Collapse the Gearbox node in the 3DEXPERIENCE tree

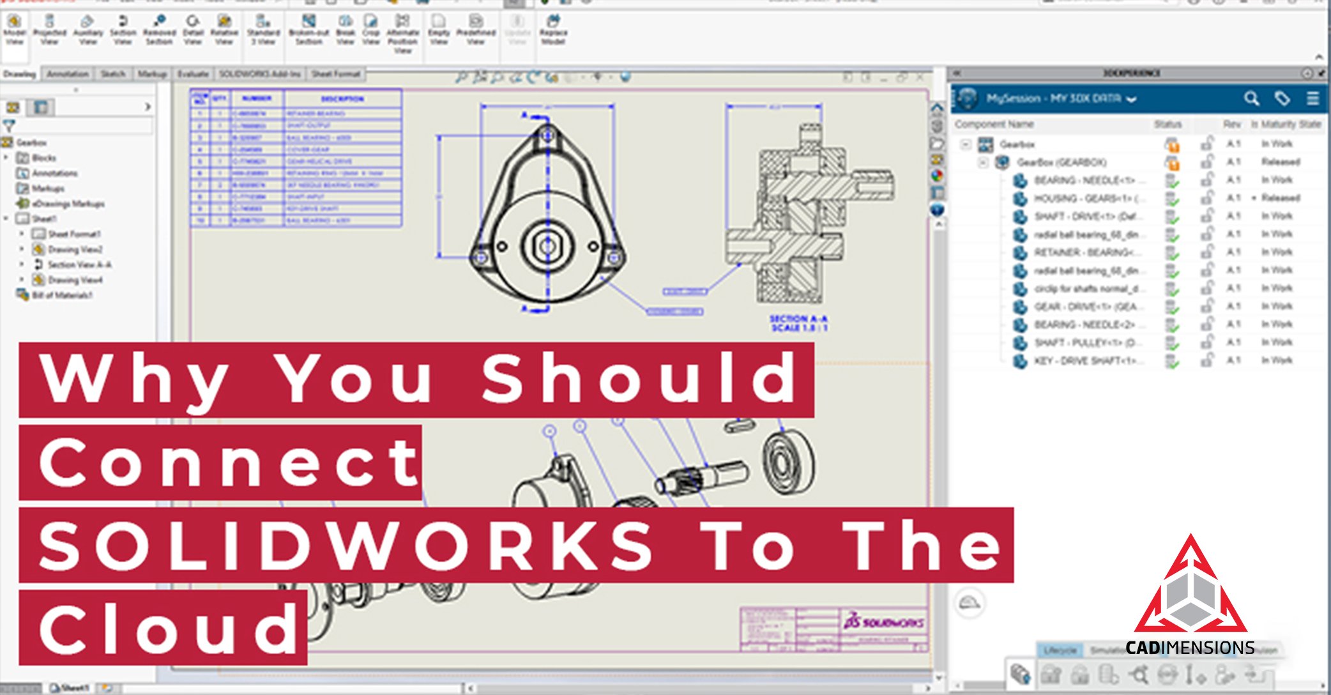point(965,144)
